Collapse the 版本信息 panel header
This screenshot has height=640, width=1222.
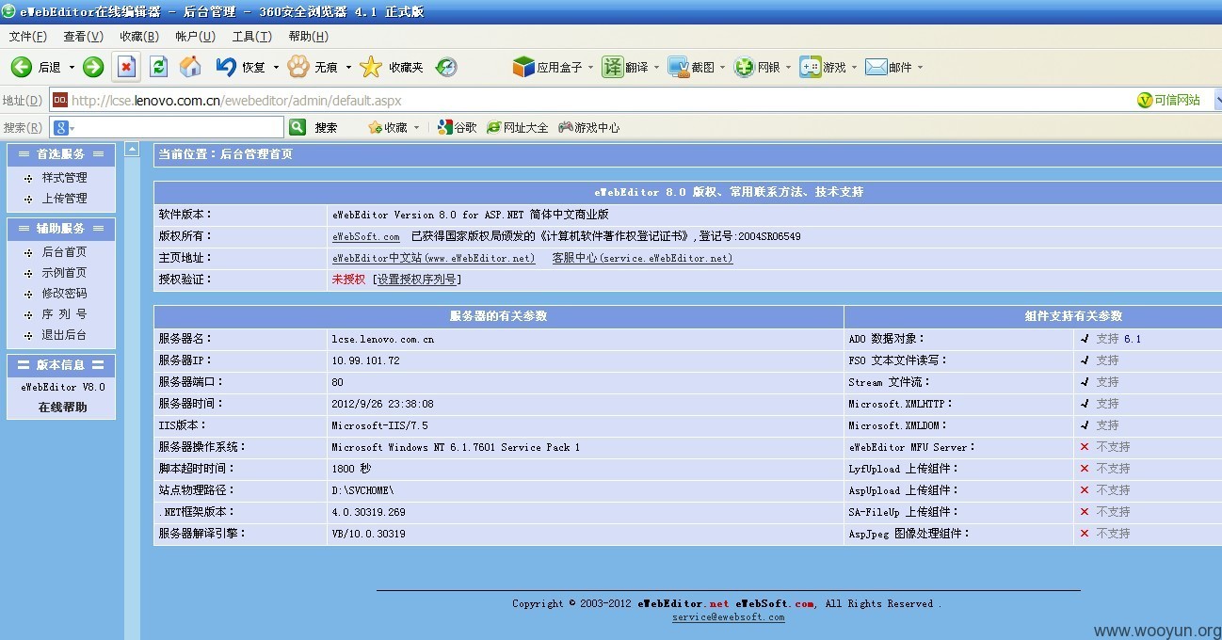click(61, 365)
